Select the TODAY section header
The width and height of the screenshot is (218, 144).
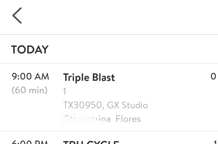click(30, 50)
